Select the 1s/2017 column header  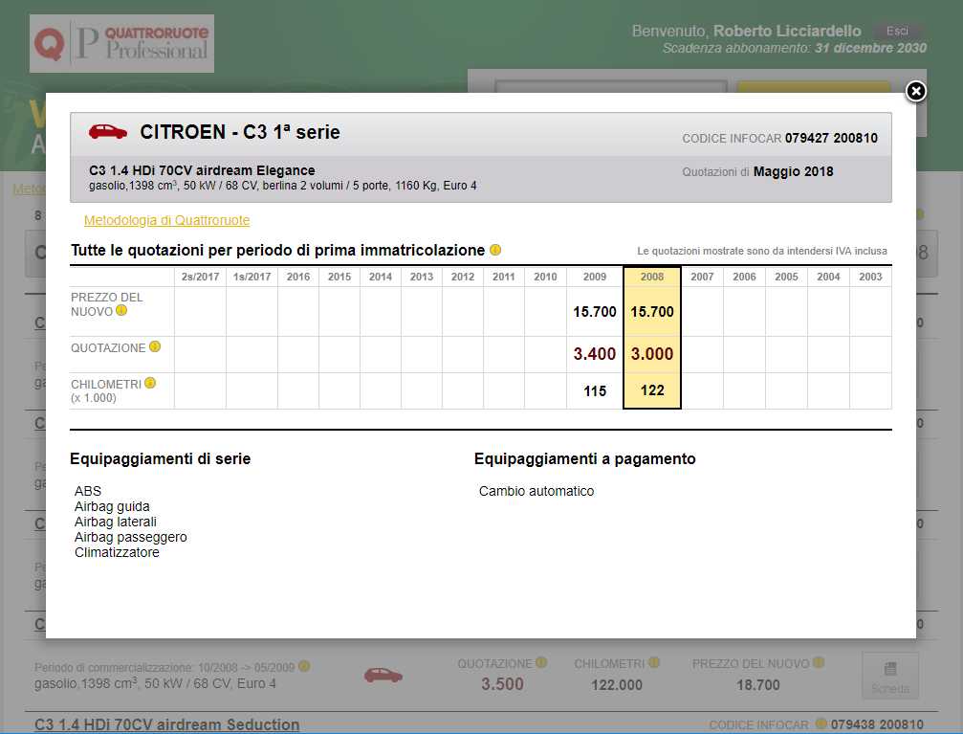pyautogui.click(x=252, y=277)
